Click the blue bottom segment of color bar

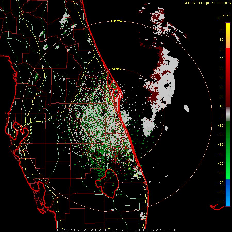pos(228,193)
